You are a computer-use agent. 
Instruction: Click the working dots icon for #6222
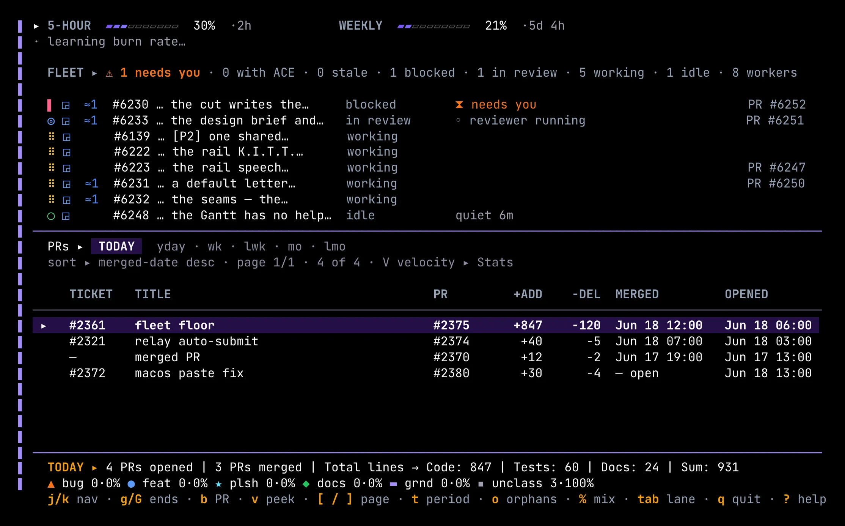[x=52, y=152]
